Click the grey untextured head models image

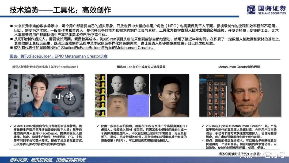pyautogui.click(x=128, y=84)
